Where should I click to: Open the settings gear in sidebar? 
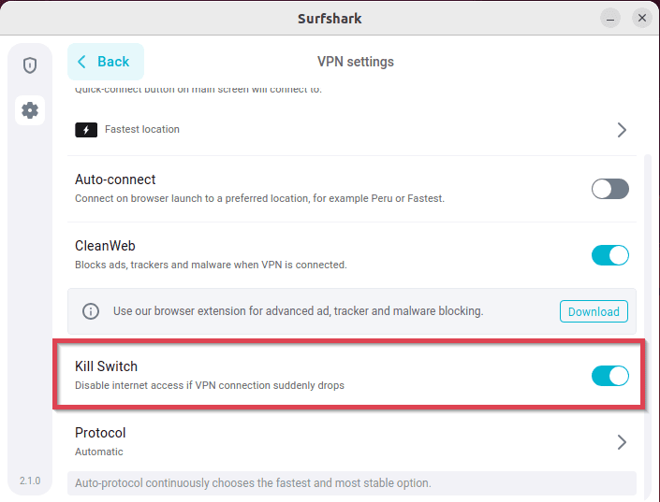coord(30,110)
